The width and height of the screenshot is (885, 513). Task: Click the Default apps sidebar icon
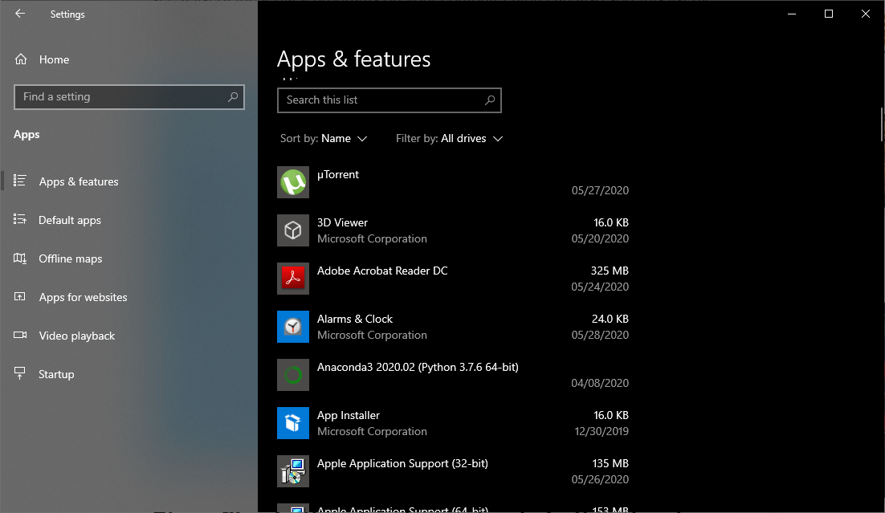click(x=20, y=219)
